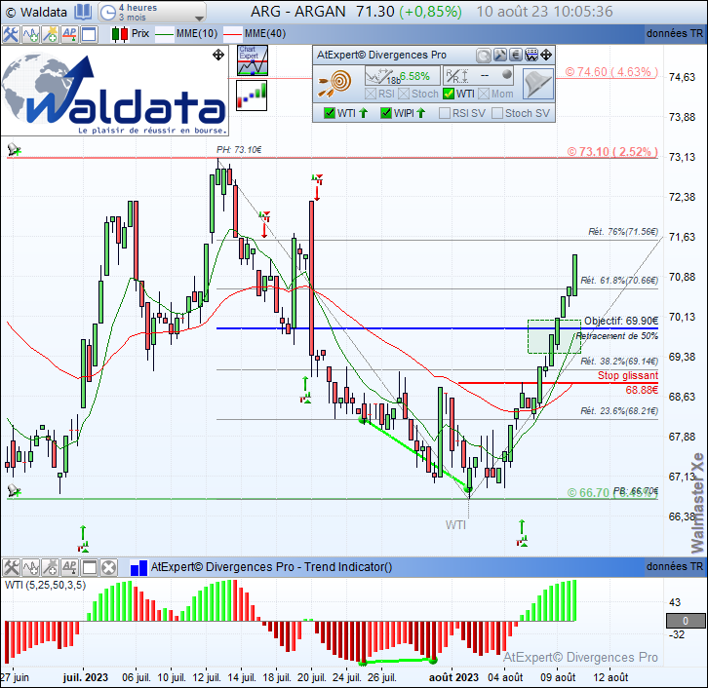Screen dimensions: 708x688
Task: Click the blue bars Trend Indicator legend icon
Action: point(138,567)
